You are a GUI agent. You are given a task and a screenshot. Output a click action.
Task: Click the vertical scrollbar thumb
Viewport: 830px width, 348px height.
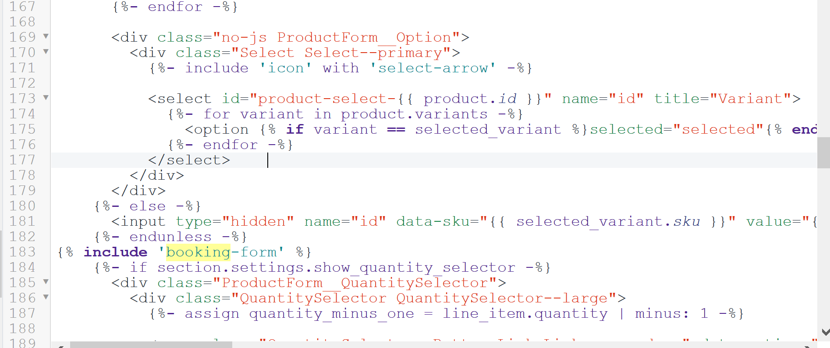click(x=823, y=152)
